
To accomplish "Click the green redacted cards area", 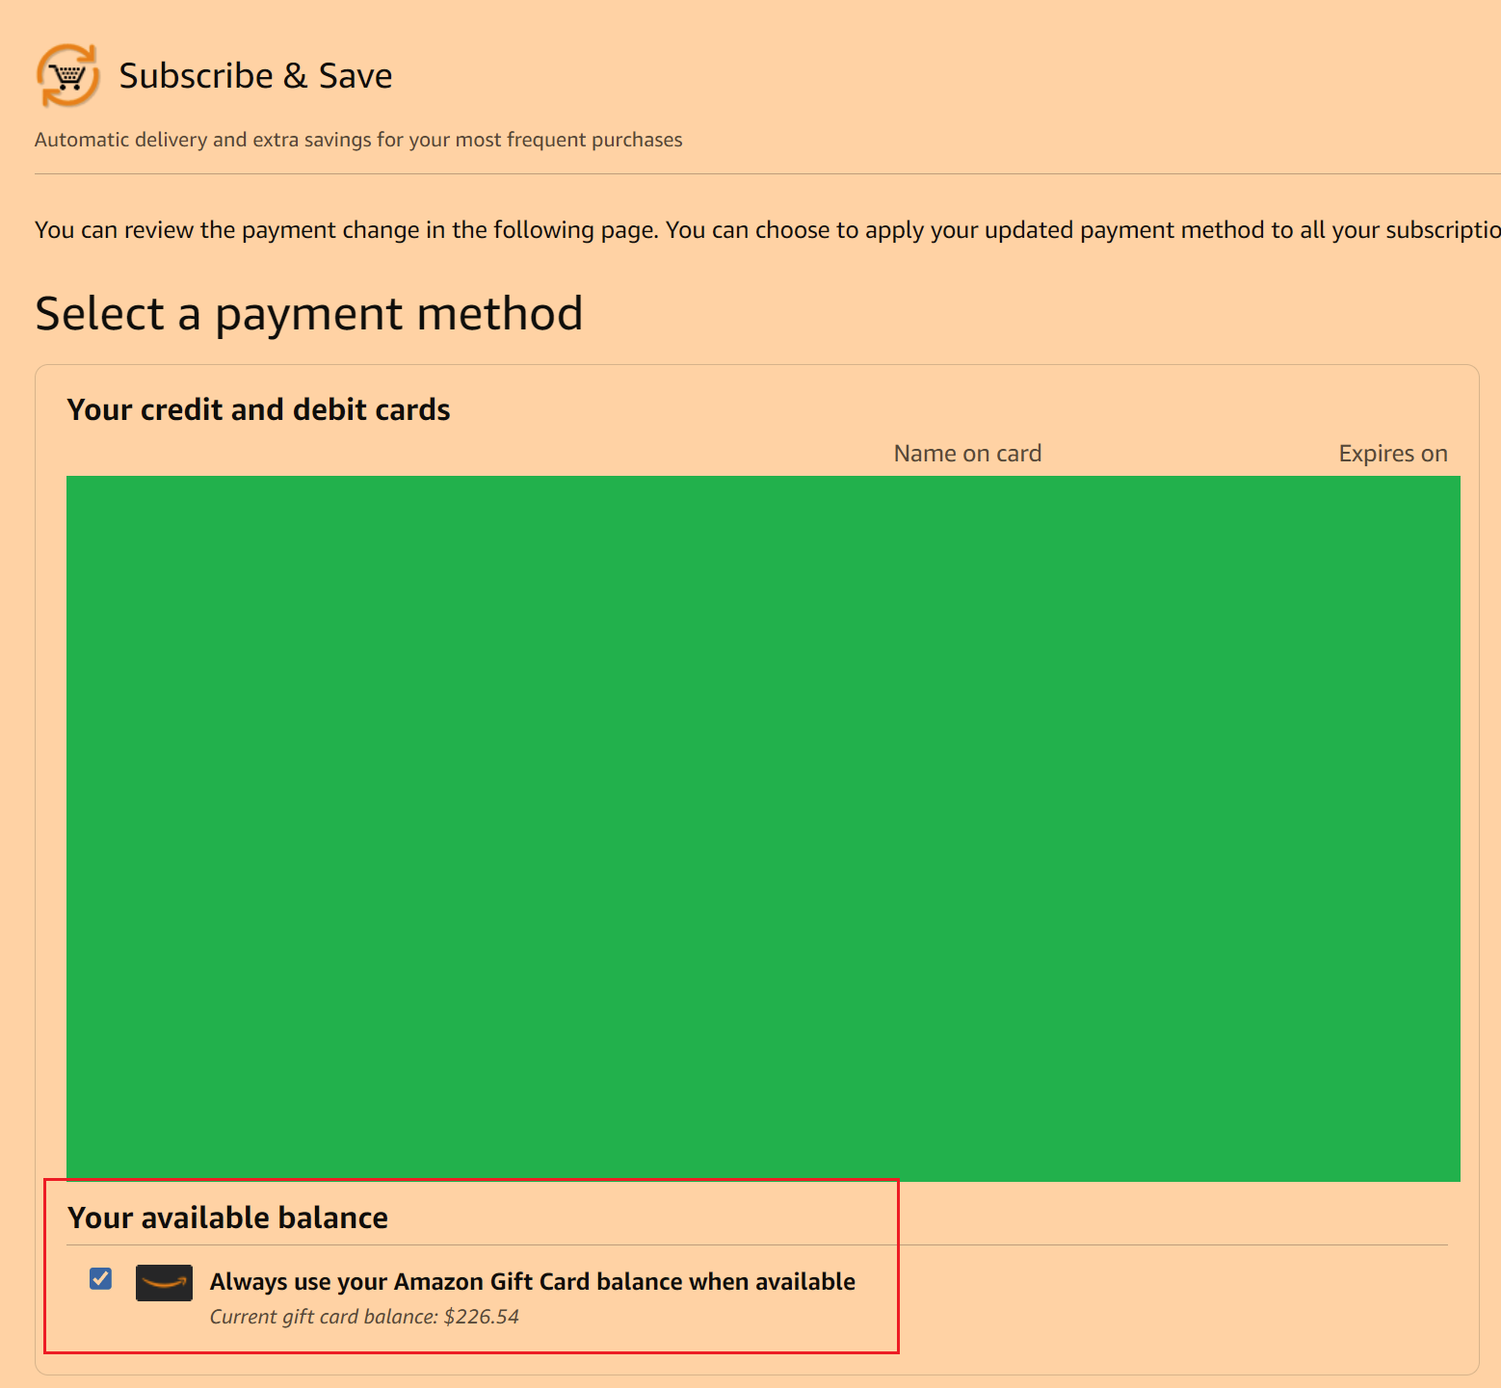I will coord(763,828).
